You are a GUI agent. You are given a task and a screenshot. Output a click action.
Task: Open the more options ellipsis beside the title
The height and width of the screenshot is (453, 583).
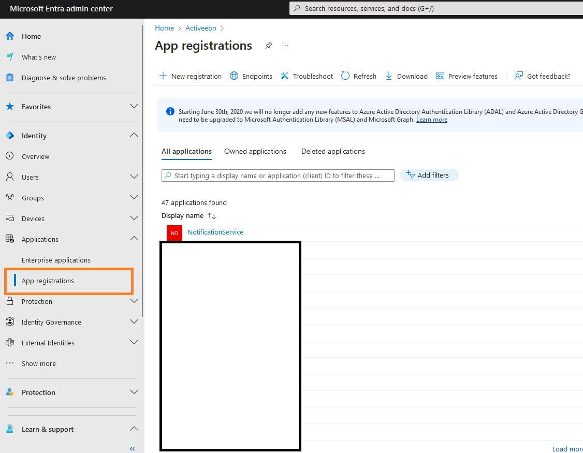click(x=285, y=46)
